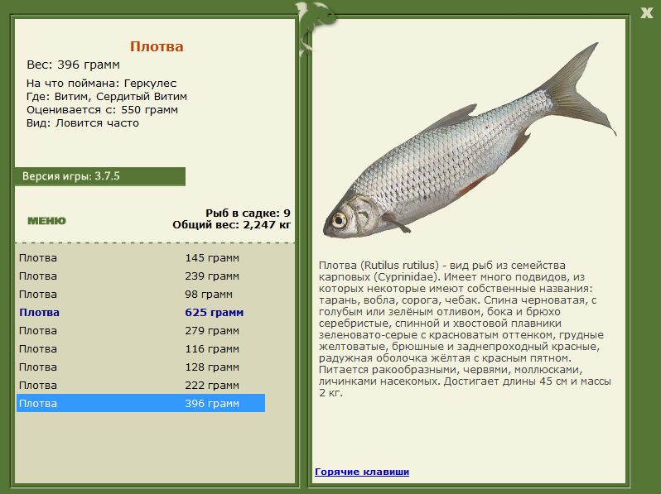This screenshot has width=661, height=494.
Task: Click the Вес: 396 грамм text
Action: click(73, 65)
